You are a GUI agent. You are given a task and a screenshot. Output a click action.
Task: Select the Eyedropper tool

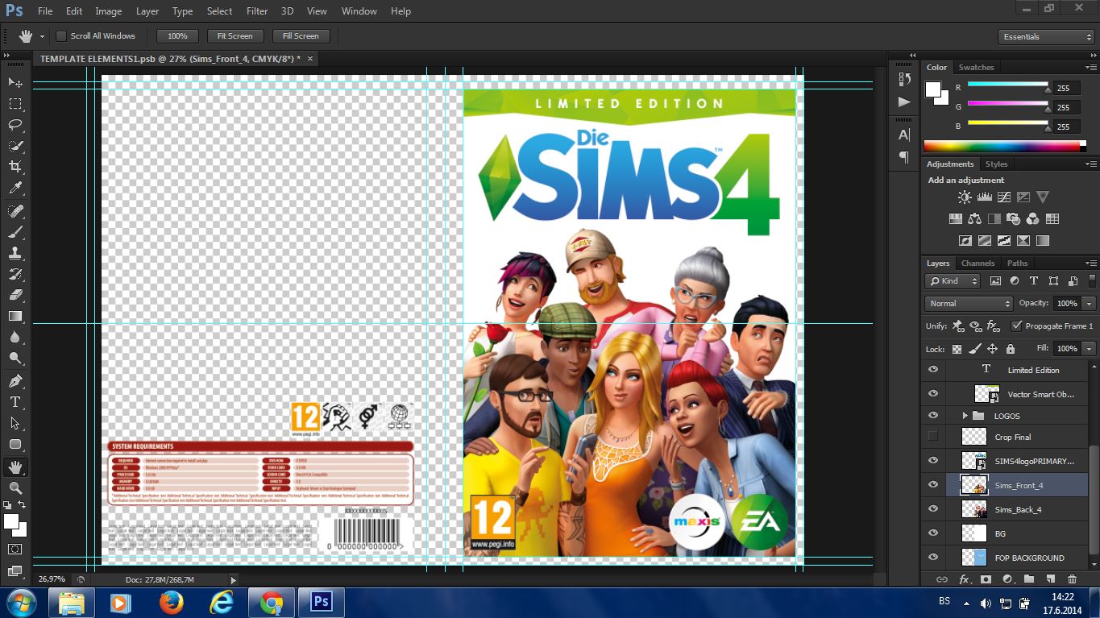[15, 189]
